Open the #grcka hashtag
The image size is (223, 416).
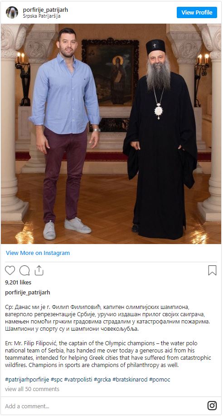(102, 379)
